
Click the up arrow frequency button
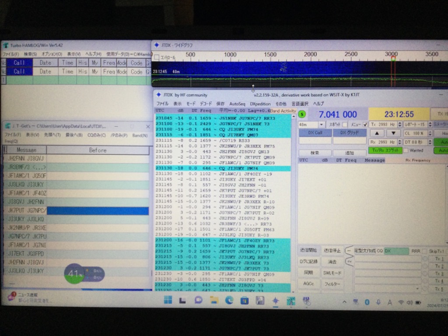click(377, 133)
